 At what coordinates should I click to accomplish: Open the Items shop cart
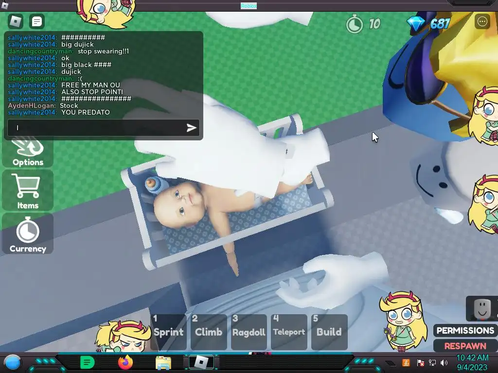point(28,190)
